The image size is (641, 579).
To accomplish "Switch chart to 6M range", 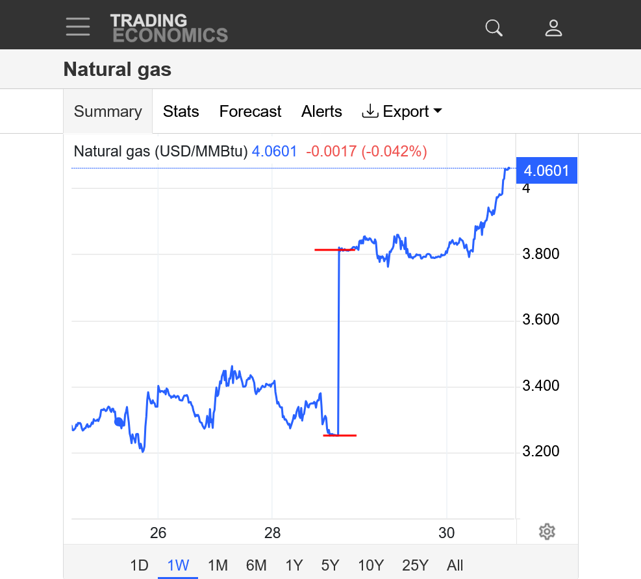I will tap(256, 565).
